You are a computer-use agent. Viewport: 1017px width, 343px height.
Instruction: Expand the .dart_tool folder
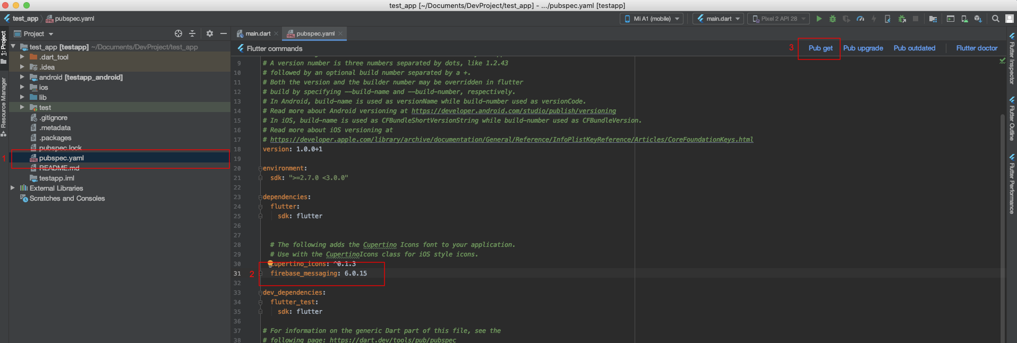[x=22, y=57]
